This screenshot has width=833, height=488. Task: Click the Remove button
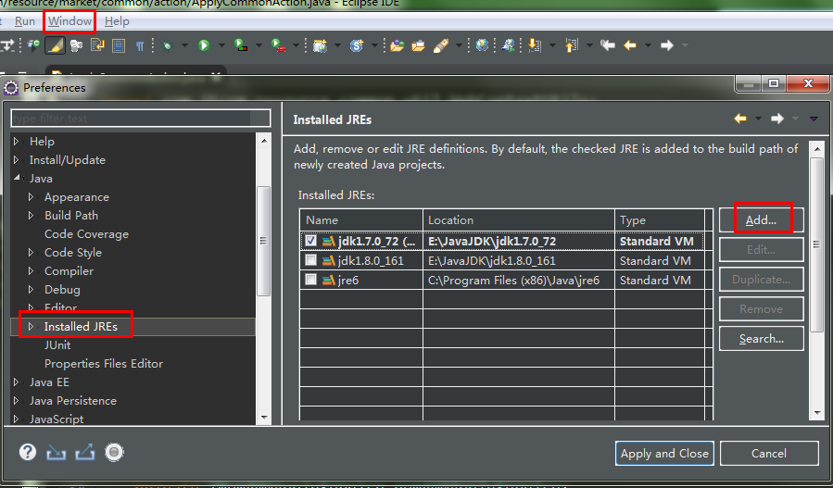(761, 309)
